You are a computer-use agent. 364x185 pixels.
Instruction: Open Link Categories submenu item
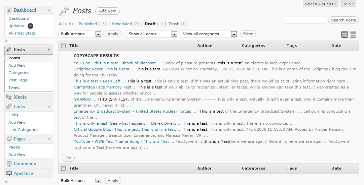pyautogui.click(x=24, y=130)
